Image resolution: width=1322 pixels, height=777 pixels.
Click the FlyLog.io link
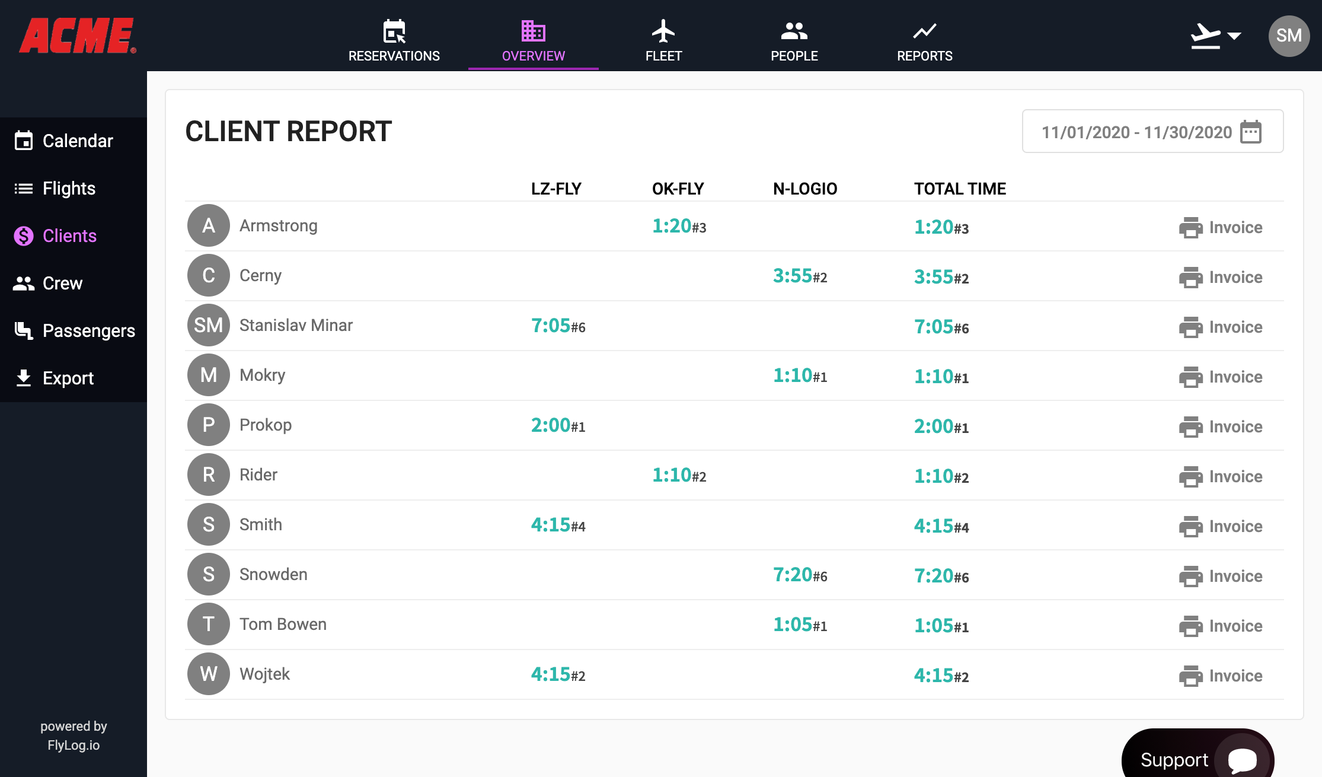click(72, 746)
